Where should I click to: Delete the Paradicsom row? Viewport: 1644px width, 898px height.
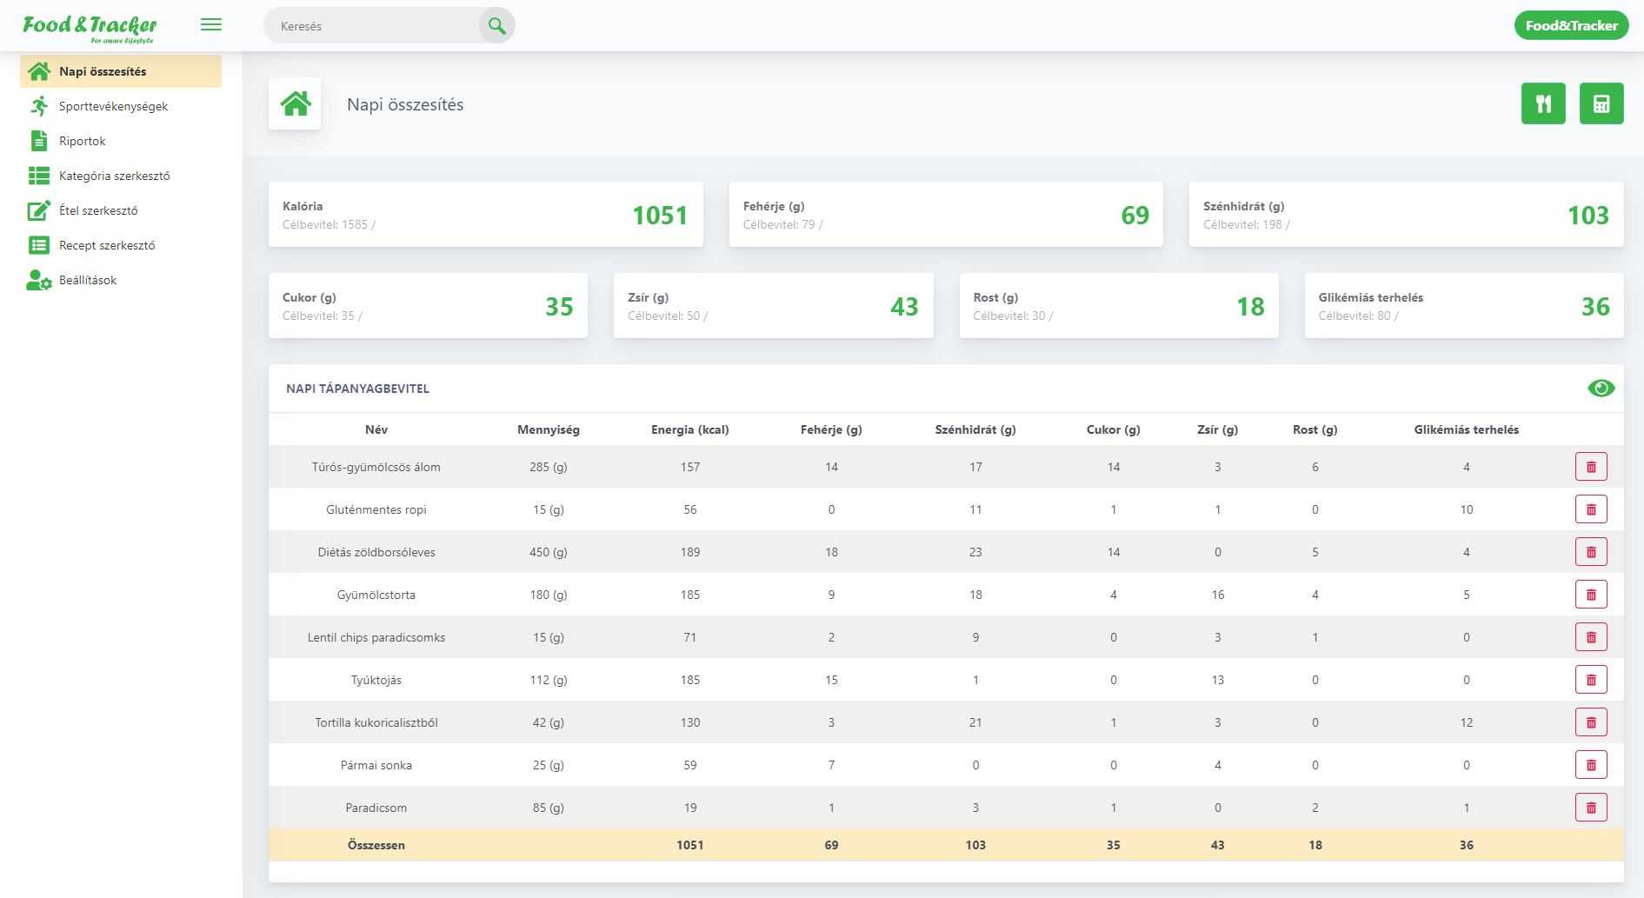(x=1591, y=808)
